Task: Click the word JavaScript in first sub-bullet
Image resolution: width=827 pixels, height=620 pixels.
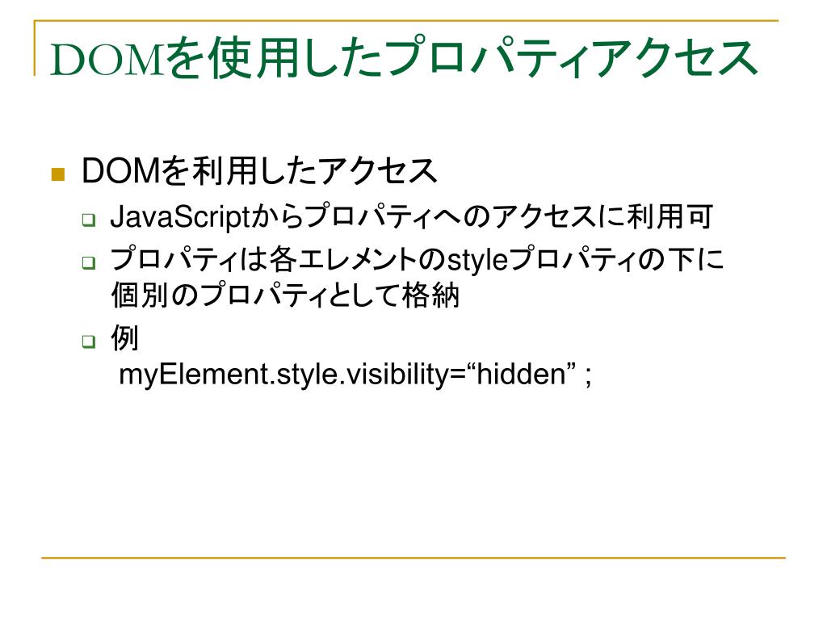Action: coord(179,218)
